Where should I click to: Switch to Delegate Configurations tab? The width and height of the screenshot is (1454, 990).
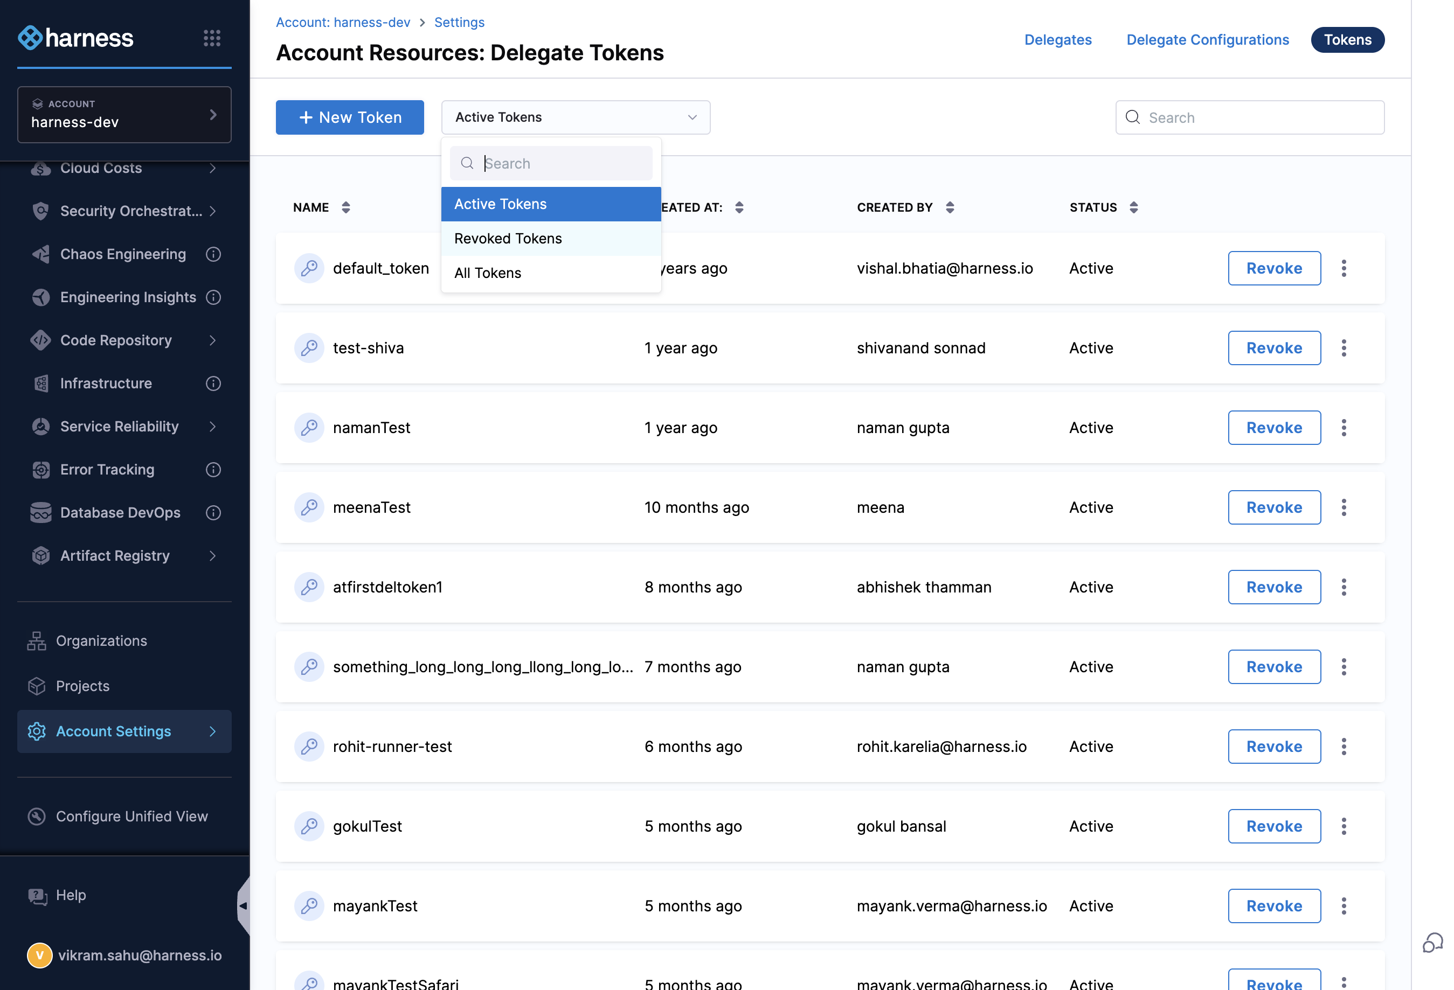pyautogui.click(x=1208, y=39)
